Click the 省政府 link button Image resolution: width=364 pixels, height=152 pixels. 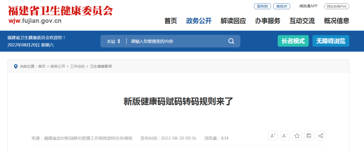[281, 6]
